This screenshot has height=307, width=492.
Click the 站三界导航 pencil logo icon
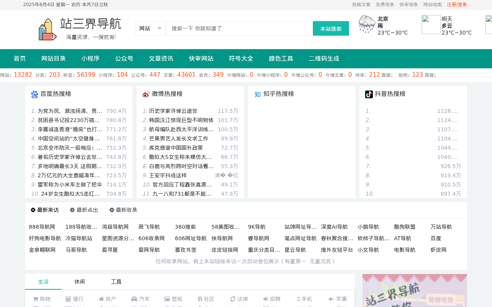point(48,29)
